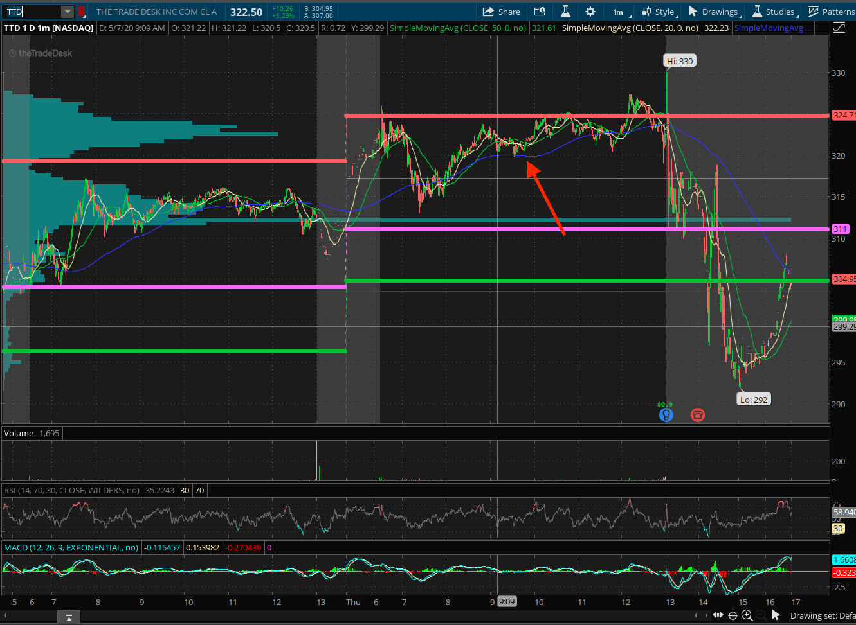Click the RSI study header label
This screenshot has width=856, height=625.
72,490
